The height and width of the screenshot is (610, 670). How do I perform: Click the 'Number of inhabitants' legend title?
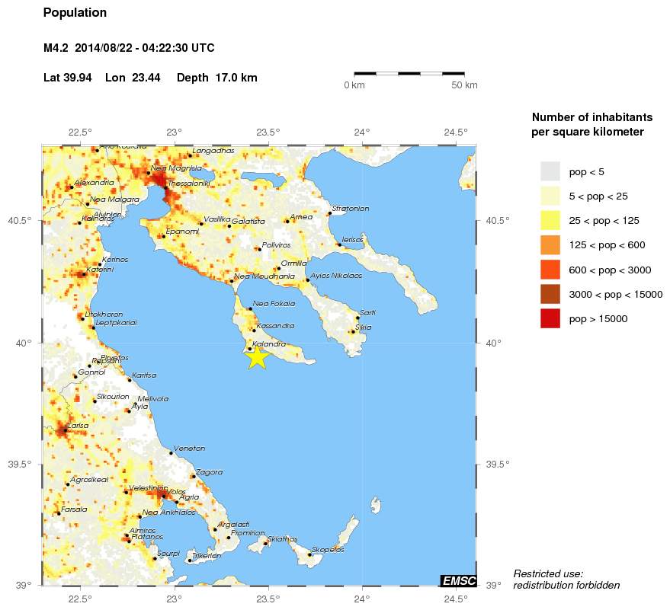point(591,124)
